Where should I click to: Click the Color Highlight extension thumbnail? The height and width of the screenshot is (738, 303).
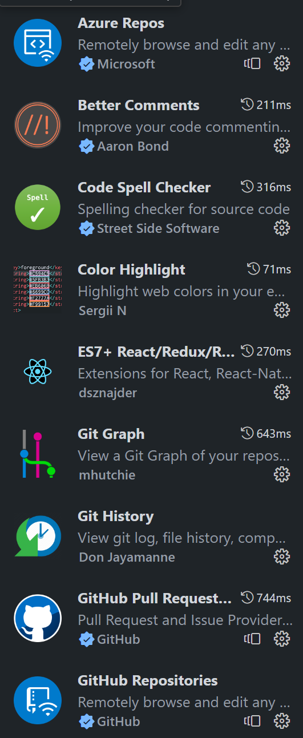(x=38, y=289)
